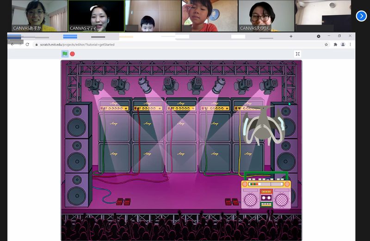
Task: View site info via the lock icon
Action: tap(36, 44)
